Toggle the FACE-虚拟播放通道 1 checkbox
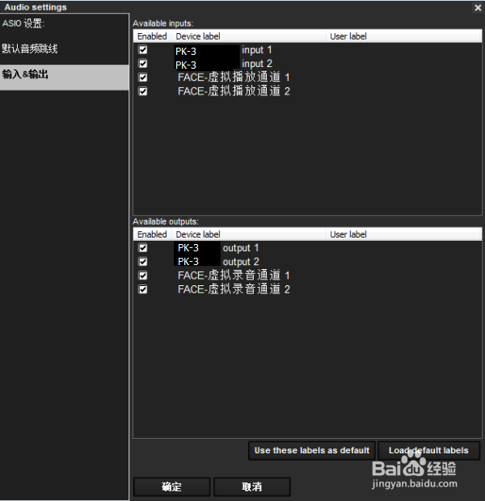 coord(143,78)
